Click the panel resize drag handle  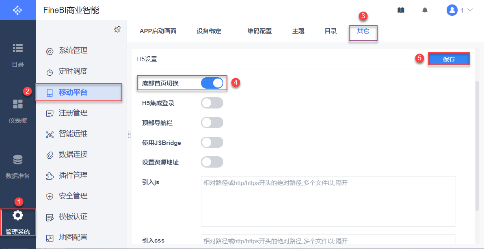(130, 134)
